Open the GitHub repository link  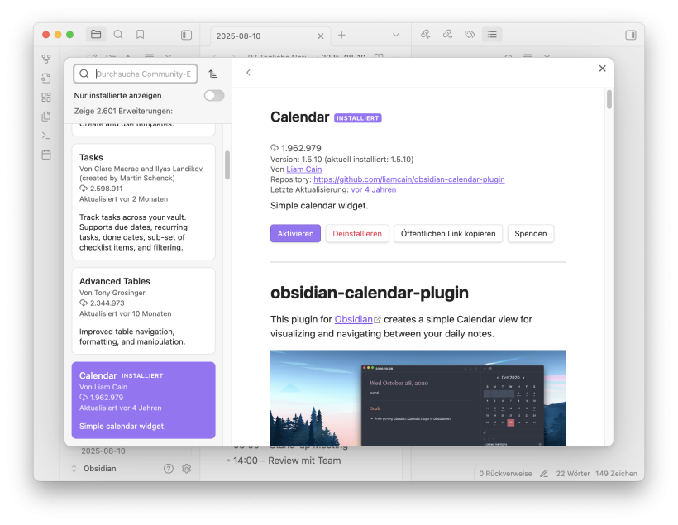[x=409, y=179]
